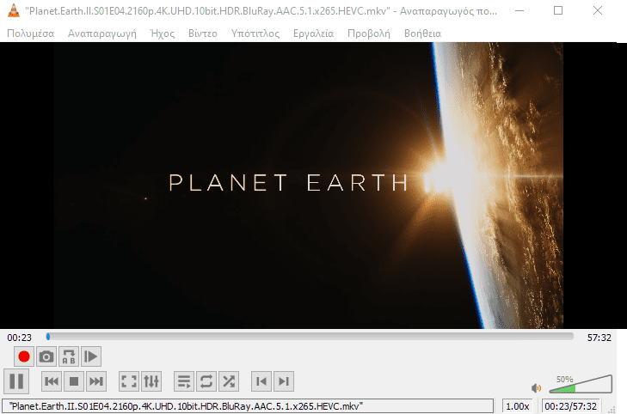Click the red Record button
This screenshot has width=627, height=414.
(24, 356)
